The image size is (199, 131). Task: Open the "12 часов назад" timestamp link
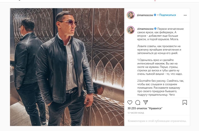click(136, 113)
